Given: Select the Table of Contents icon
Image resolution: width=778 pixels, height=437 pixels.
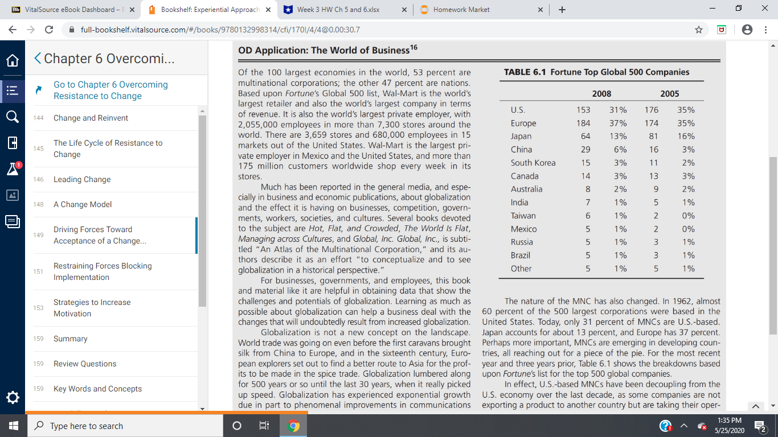Looking at the screenshot, I should pos(13,90).
